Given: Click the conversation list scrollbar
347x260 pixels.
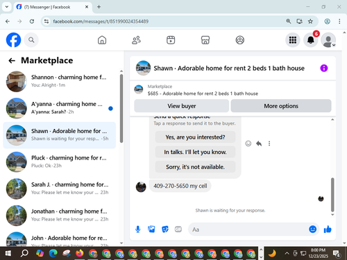Looking at the screenshot, I should 121,108.
